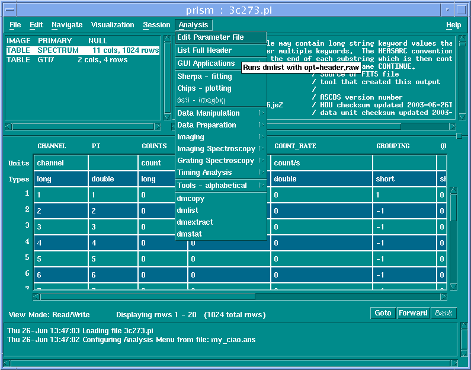
Task: Click the 'double' type cell under COUNT_RATE
Action: (322, 179)
